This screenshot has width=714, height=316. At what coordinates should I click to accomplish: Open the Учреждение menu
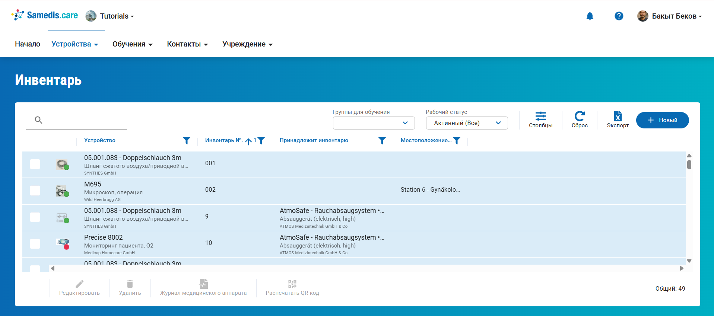[247, 44]
